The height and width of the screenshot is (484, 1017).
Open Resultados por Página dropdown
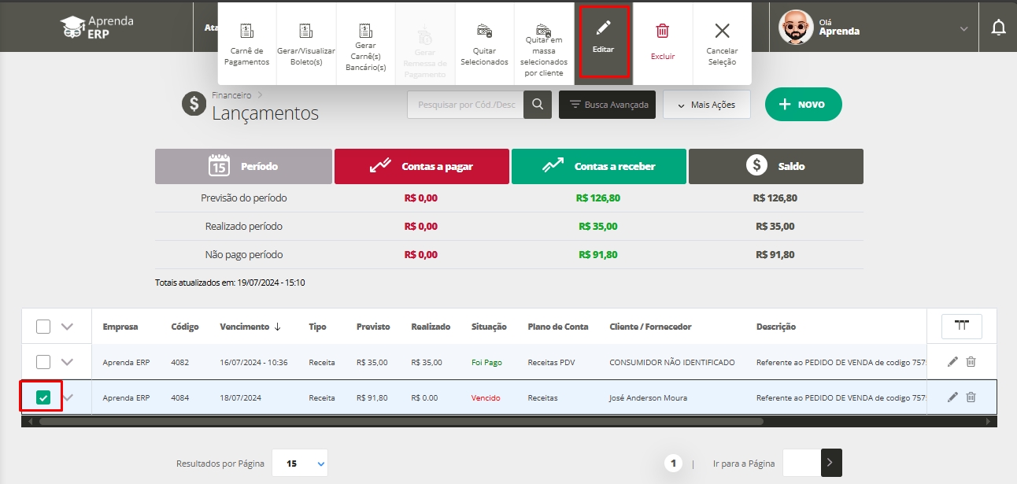coord(300,464)
